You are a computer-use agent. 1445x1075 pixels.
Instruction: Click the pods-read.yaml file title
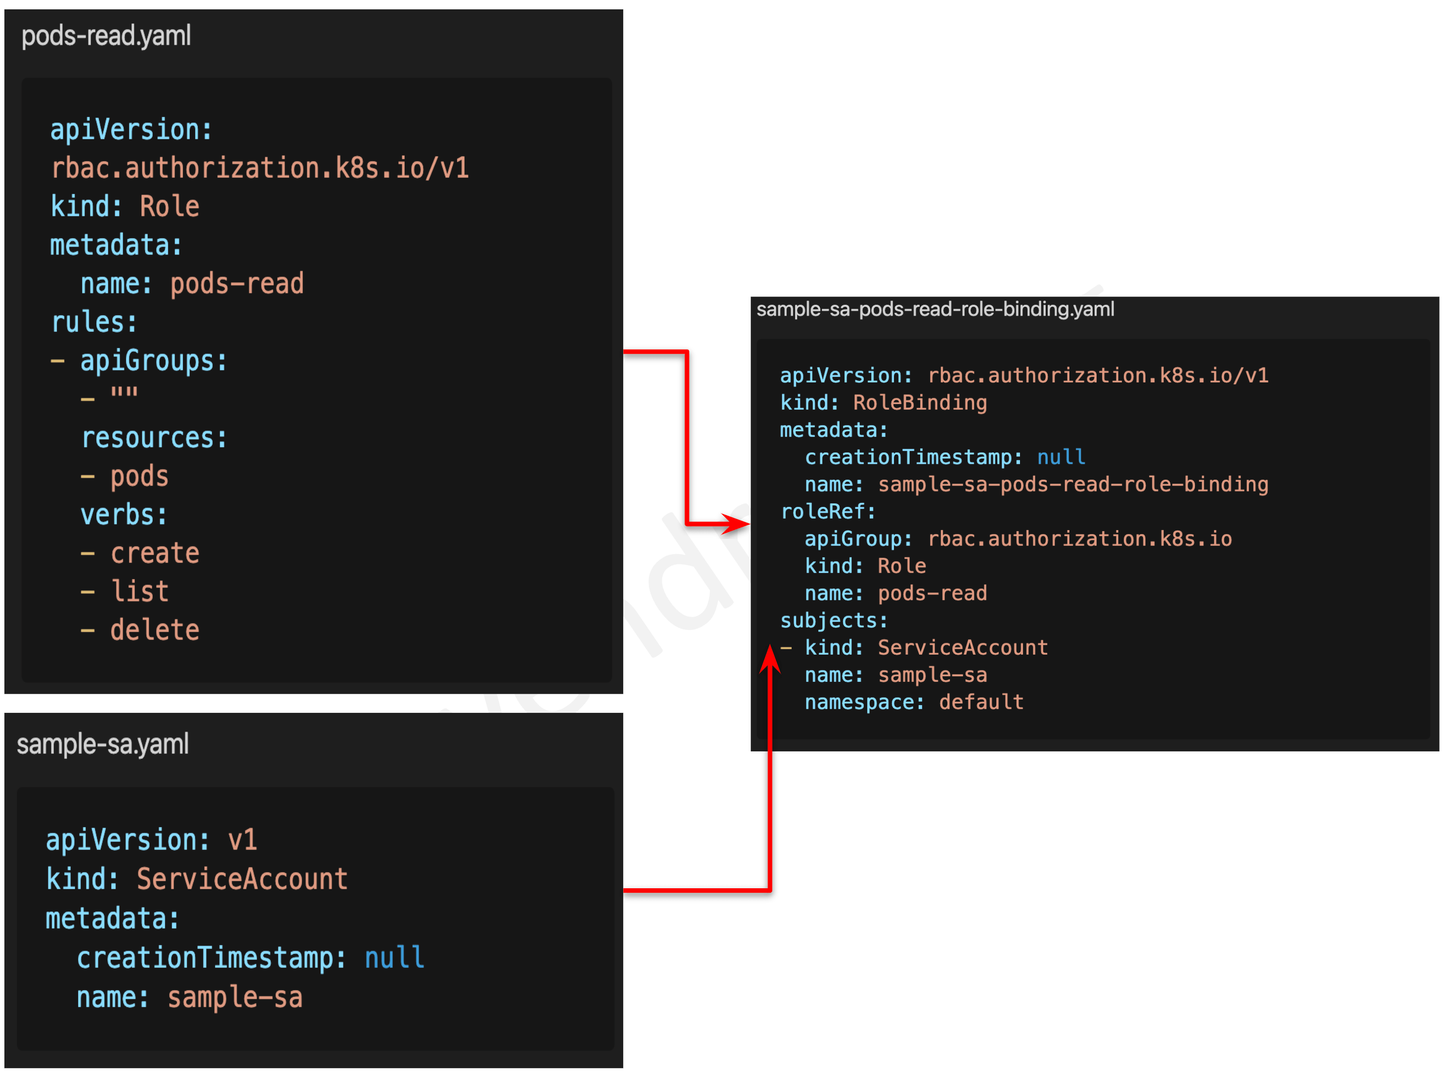[x=106, y=36]
